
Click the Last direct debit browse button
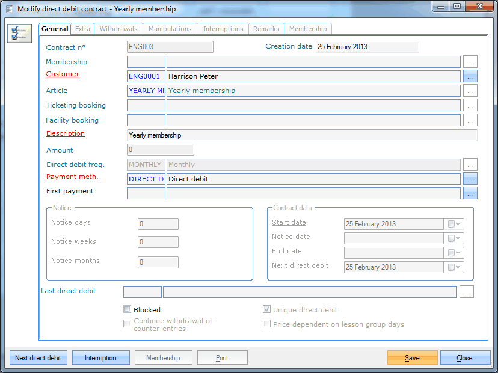point(467,292)
